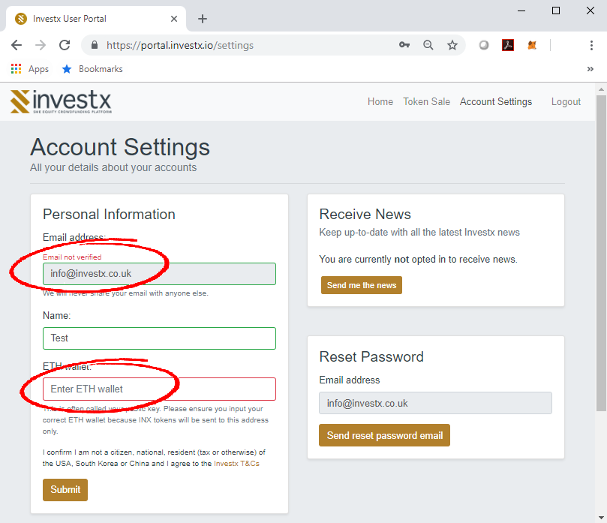The width and height of the screenshot is (607, 523).
Task: Open the Home navigation link
Action: click(x=380, y=102)
